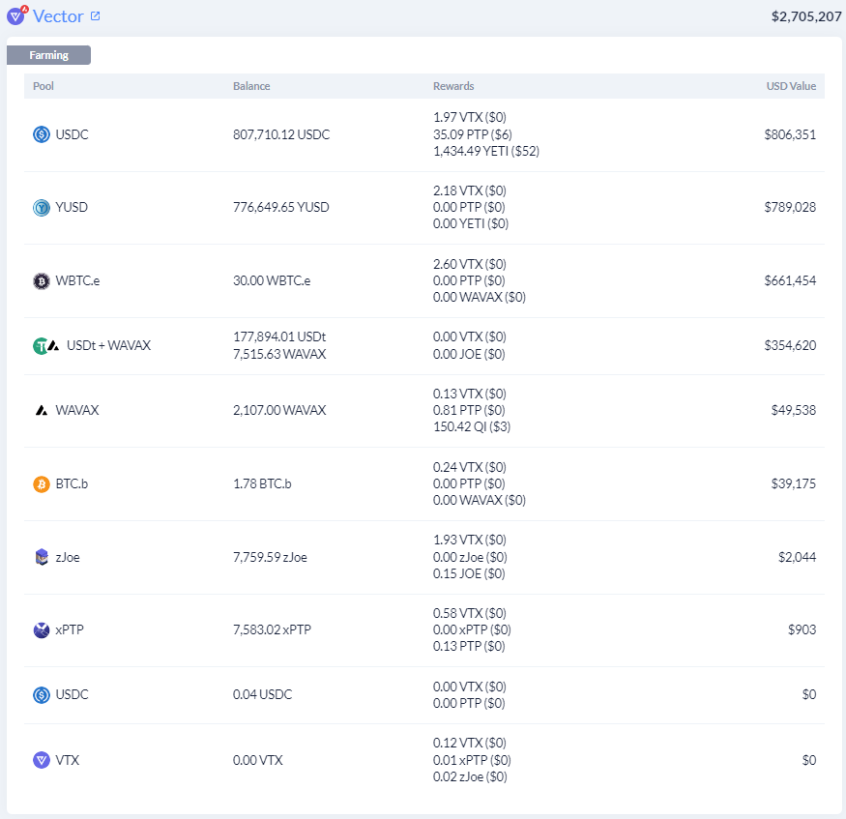Click the WBTC.e token icon
This screenshot has width=846, height=819.
pyautogui.click(x=42, y=280)
